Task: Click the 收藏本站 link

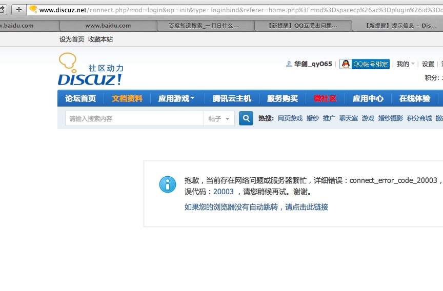Action: click(100, 39)
